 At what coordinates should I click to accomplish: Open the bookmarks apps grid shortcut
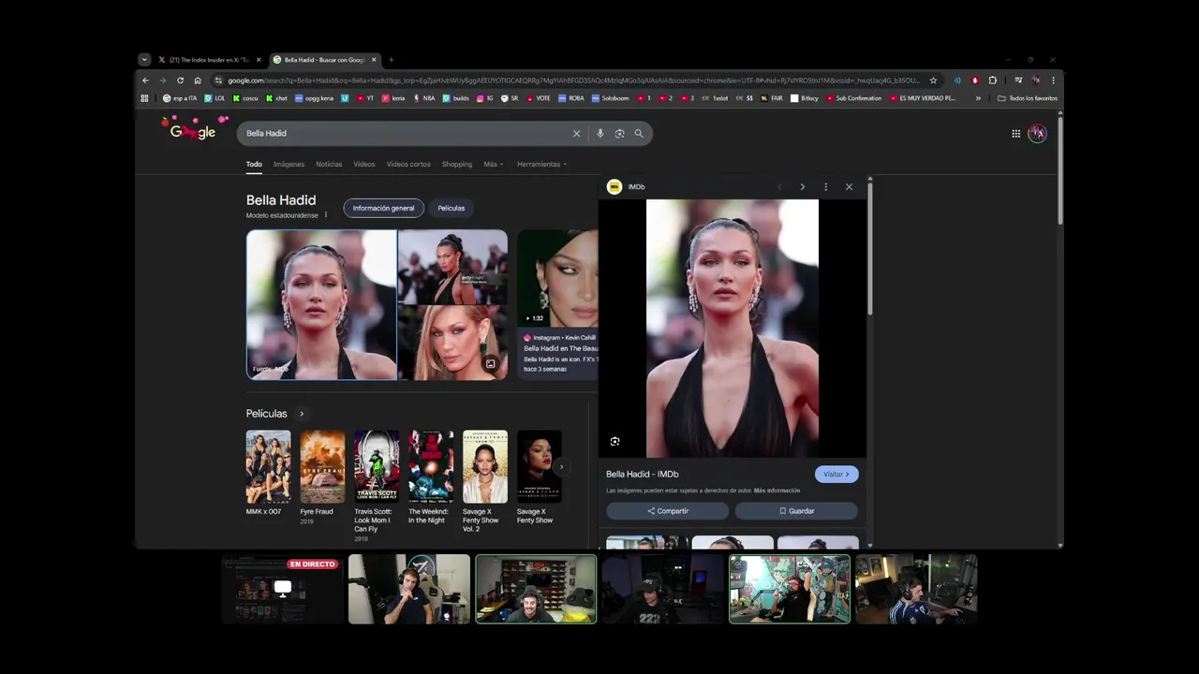point(144,98)
